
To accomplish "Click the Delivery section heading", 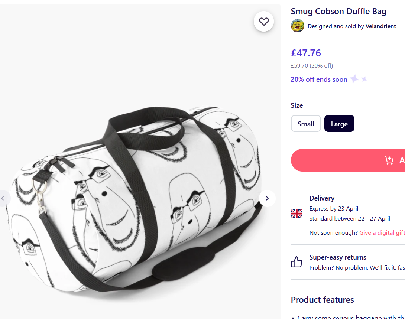I will [322, 198].
